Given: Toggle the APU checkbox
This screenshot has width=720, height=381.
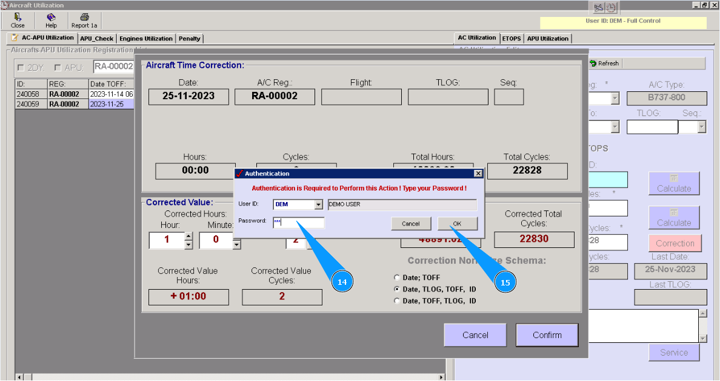Looking at the screenshot, I should (x=58, y=68).
